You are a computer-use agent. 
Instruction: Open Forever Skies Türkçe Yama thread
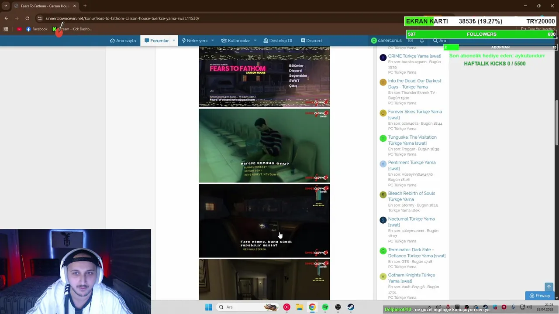point(415,115)
